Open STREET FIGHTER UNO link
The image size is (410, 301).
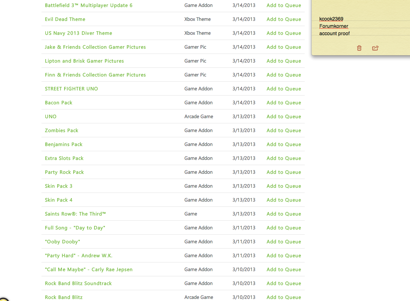(x=71, y=89)
